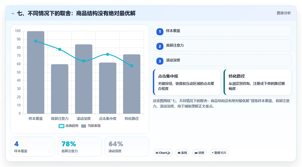Click the 点击集中度 bar in chart

point(108,88)
